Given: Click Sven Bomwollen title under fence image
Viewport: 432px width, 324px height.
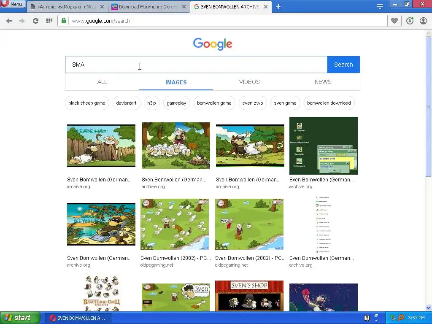Looking at the screenshot, I should tap(99, 180).
